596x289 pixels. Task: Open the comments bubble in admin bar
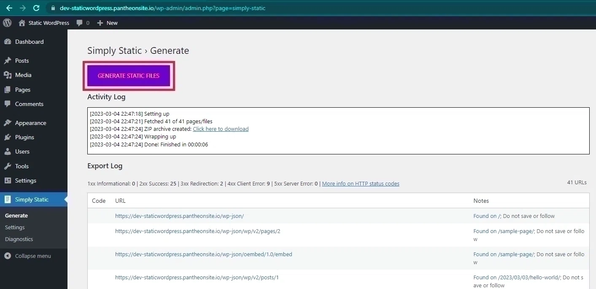coord(80,23)
